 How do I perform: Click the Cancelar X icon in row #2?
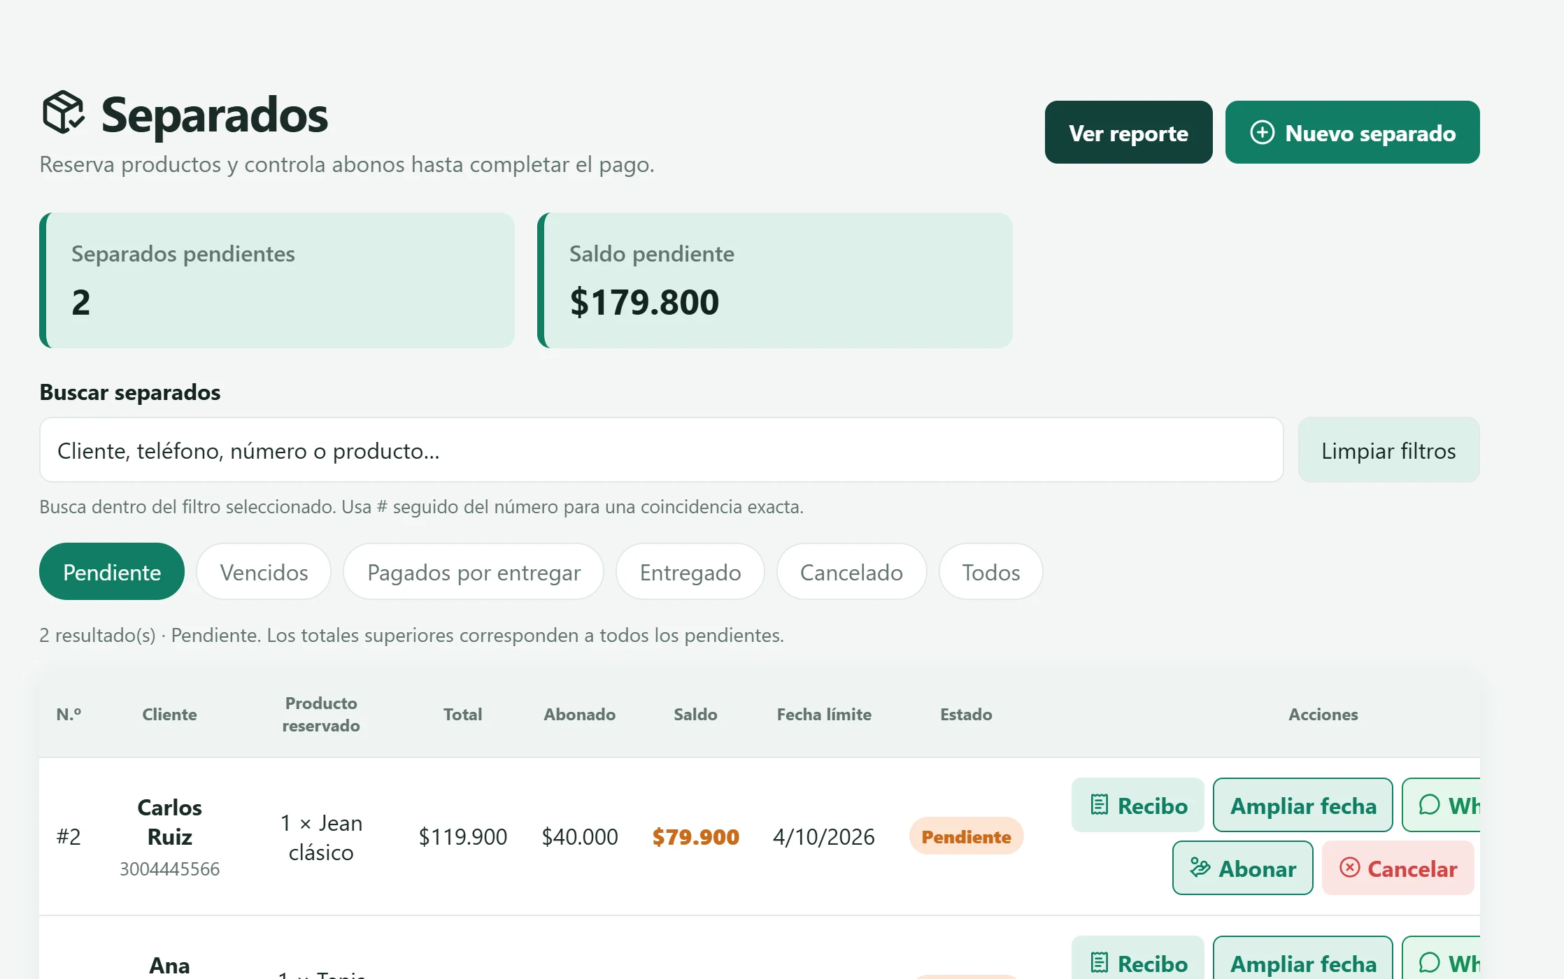point(1349,868)
